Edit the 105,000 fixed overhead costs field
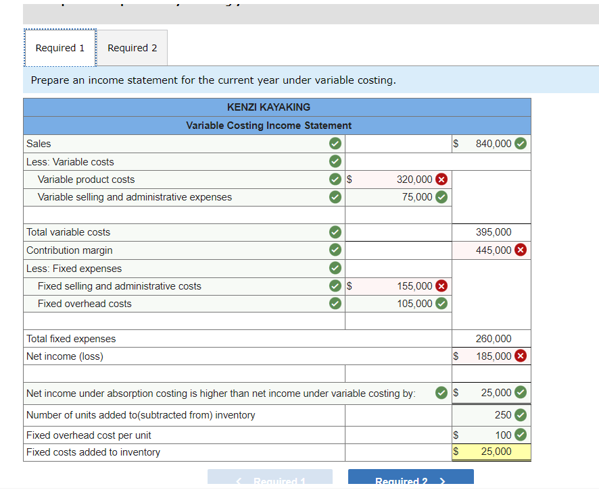Image resolution: width=599 pixels, height=490 pixels. (x=398, y=304)
